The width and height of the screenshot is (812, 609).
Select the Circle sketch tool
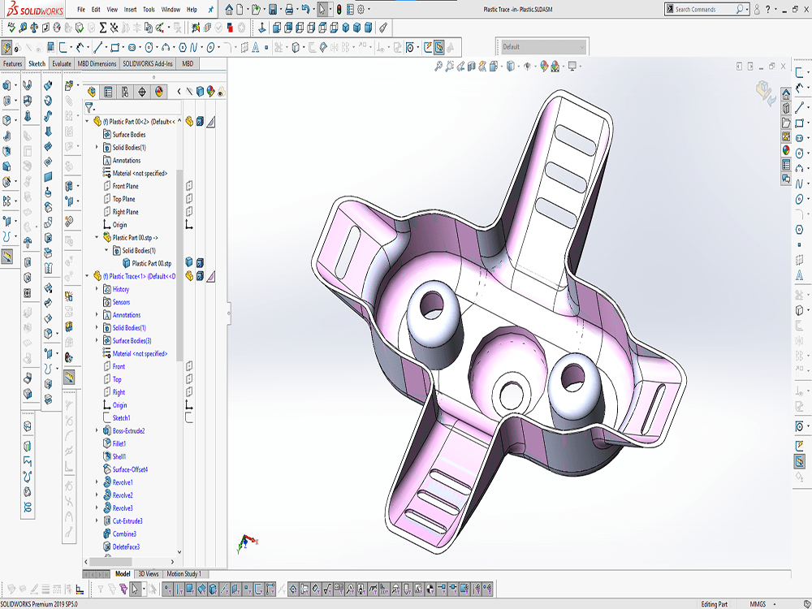tap(149, 48)
